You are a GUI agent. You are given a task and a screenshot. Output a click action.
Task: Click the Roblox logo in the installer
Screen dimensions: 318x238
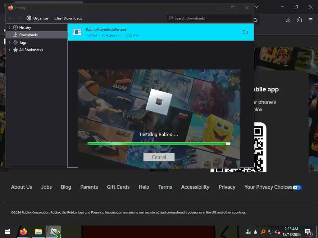(x=159, y=102)
